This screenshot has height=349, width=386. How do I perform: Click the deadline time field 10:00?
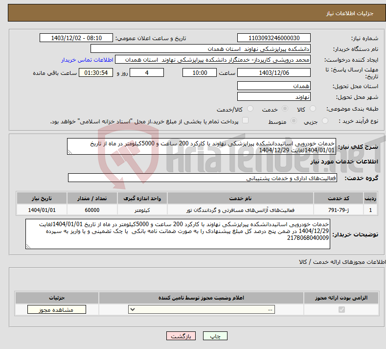[200, 72]
